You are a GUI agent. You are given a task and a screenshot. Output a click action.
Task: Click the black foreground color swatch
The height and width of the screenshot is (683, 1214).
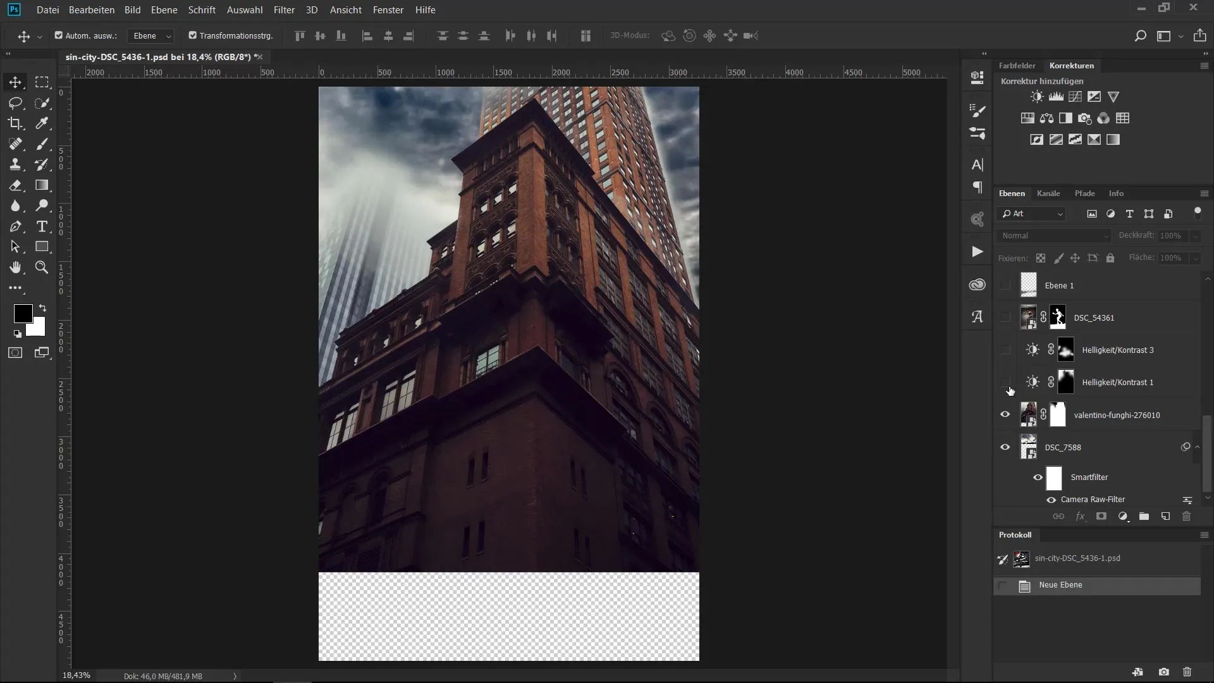tap(23, 313)
